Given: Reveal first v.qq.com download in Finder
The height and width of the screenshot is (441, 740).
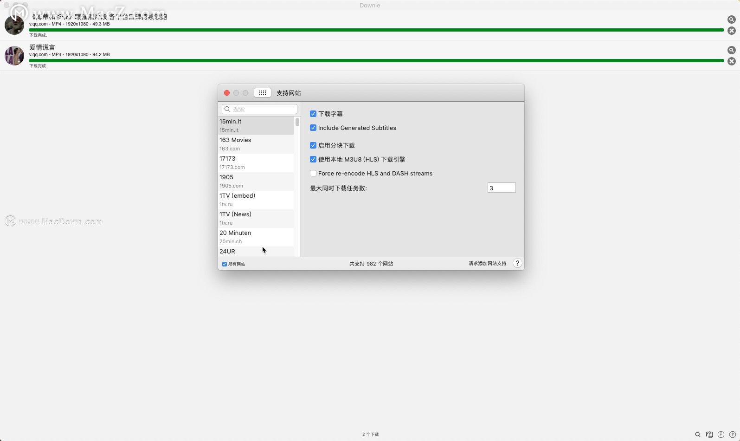Looking at the screenshot, I should (731, 19).
